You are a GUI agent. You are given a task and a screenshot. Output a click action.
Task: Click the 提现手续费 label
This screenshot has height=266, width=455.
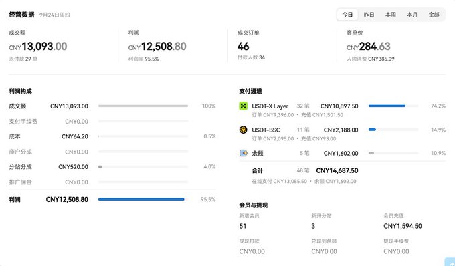click(396, 241)
